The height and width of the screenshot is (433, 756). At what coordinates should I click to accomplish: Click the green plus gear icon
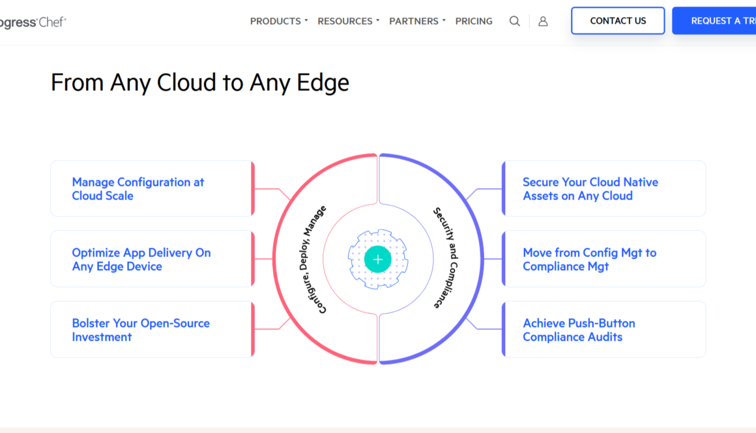(377, 259)
